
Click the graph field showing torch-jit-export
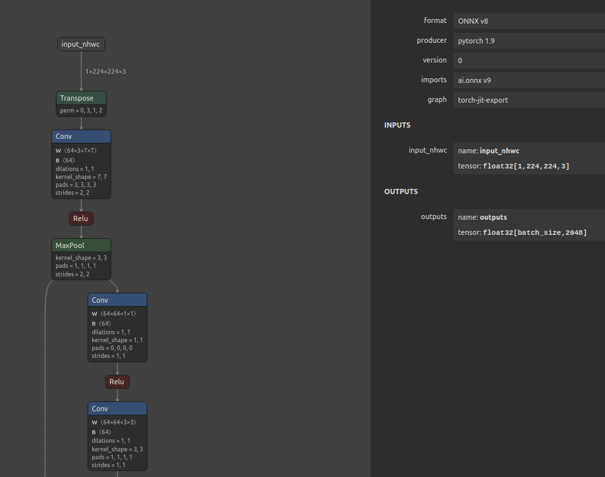point(529,100)
